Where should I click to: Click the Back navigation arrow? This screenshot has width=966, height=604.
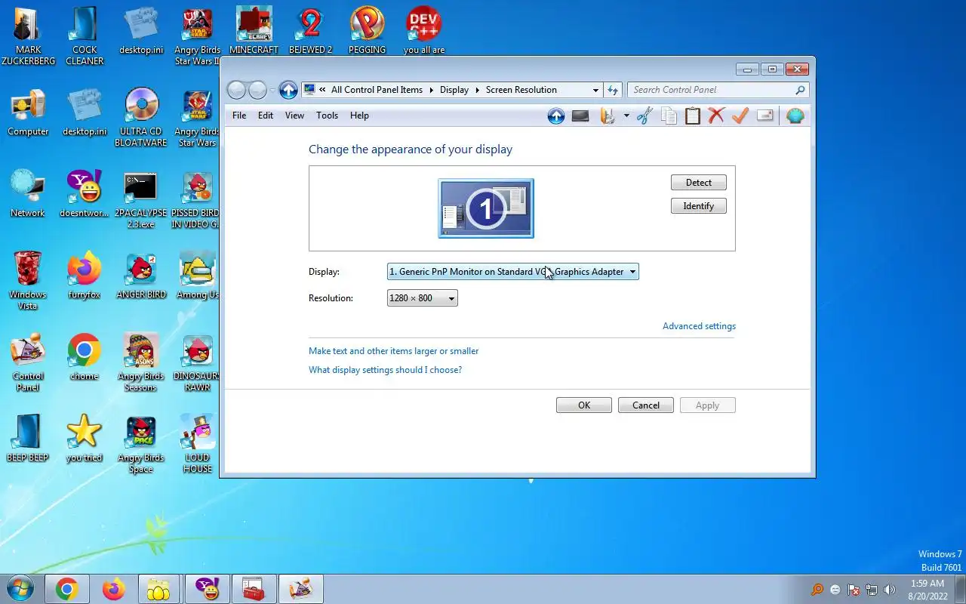point(236,90)
